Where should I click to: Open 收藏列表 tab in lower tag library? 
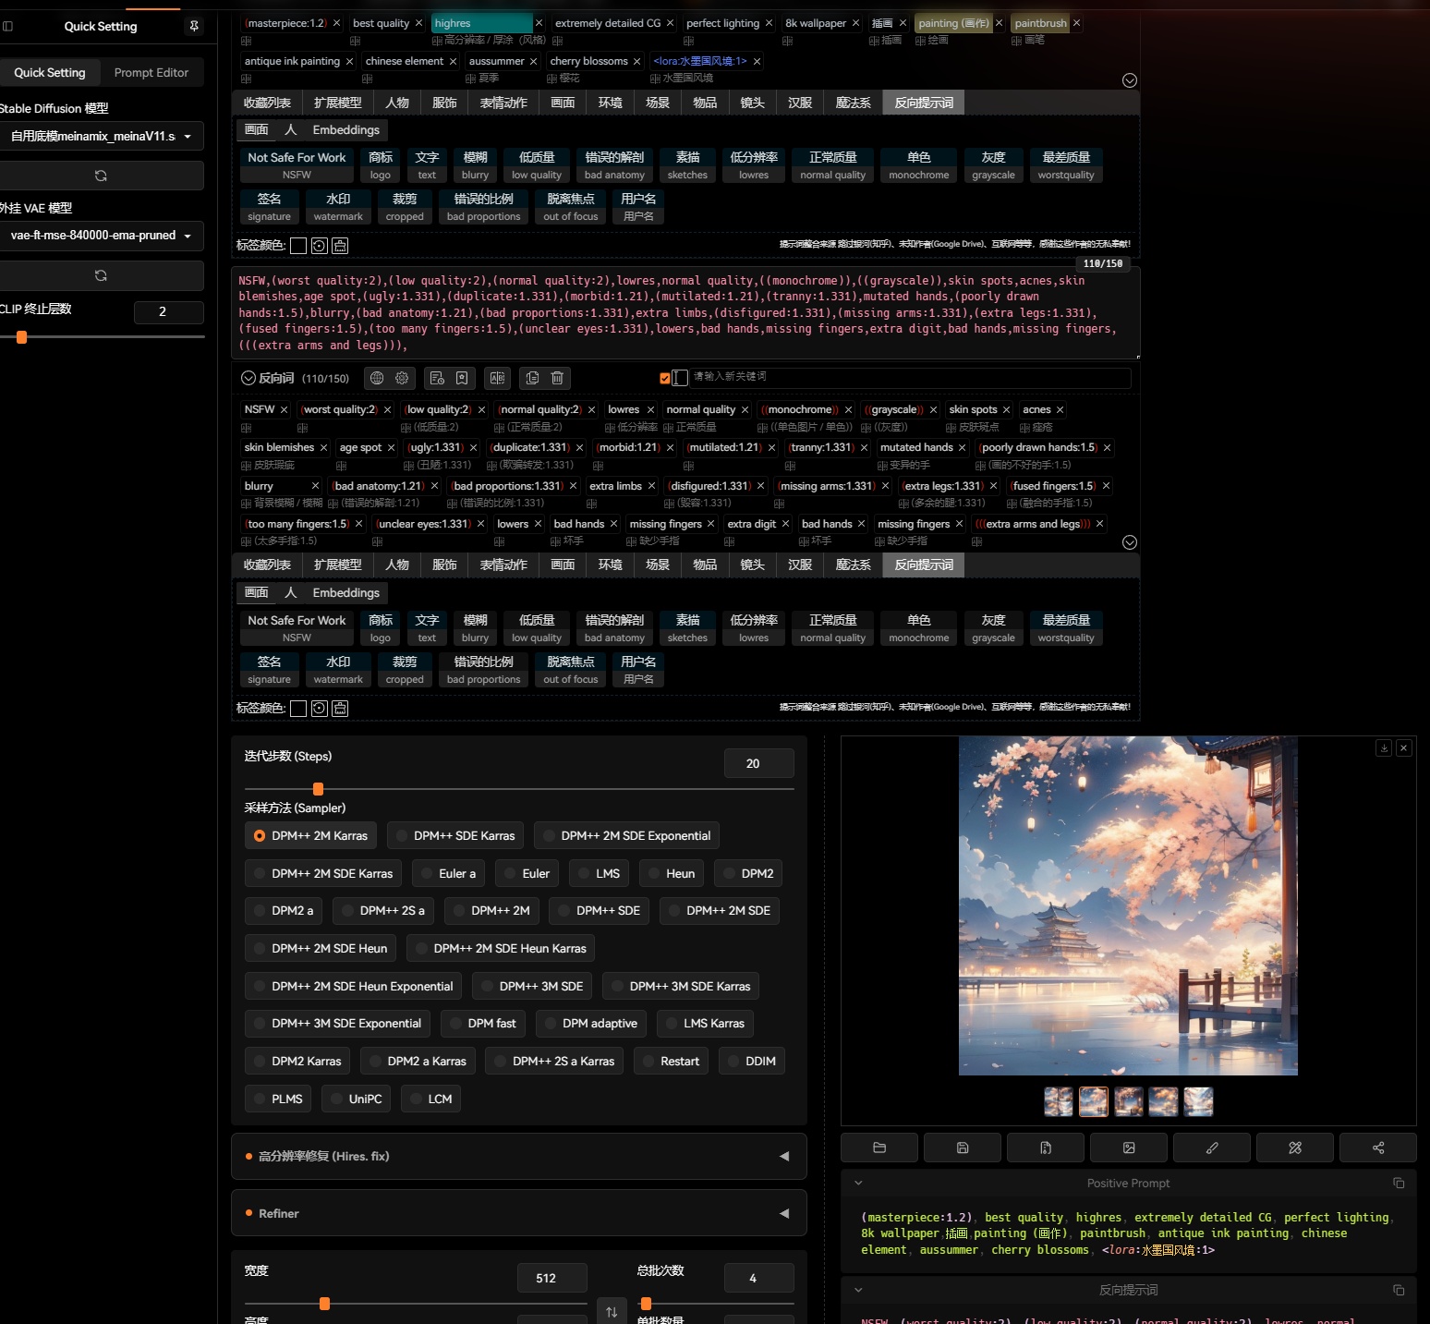(x=267, y=565)
